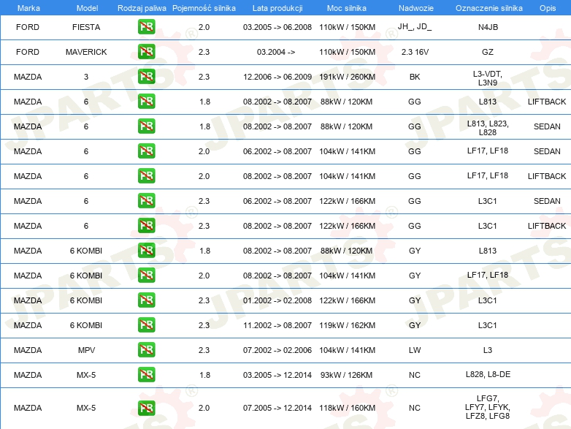Select the FIESTA model cell
Screen dimensions: 571x429
86,27
